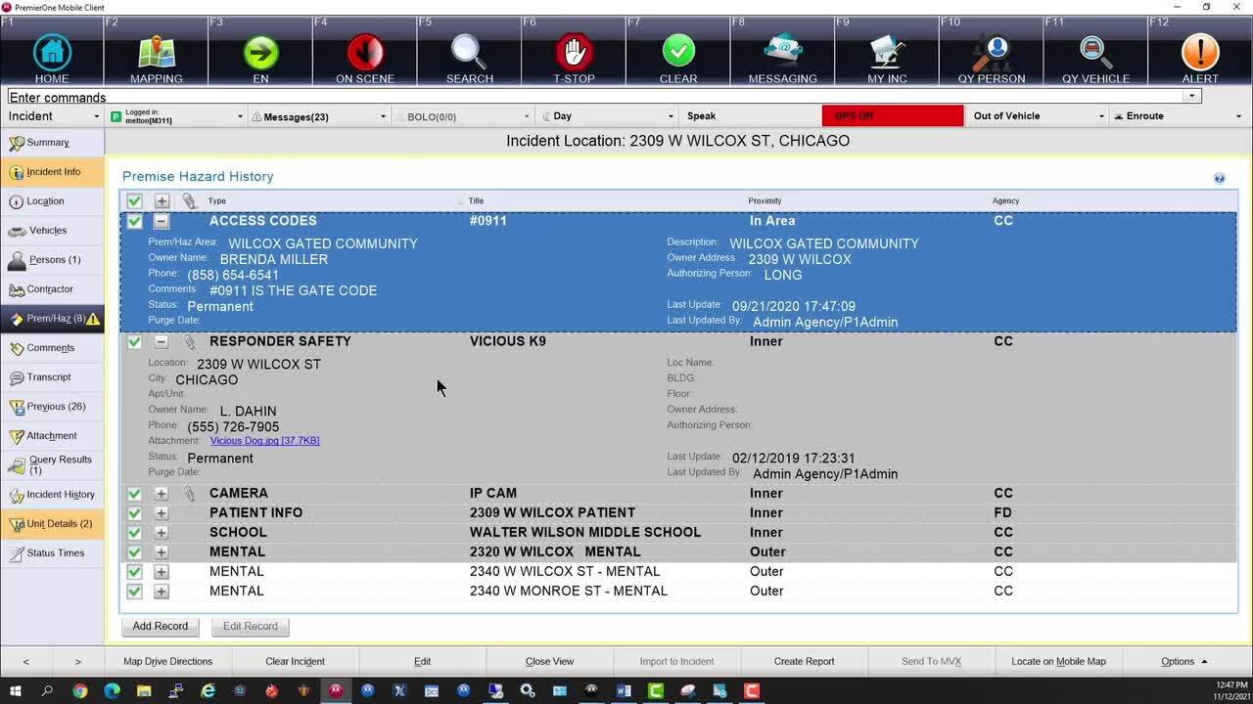Uncheck the ACCESS CODES row checkbox

(134, 221)
